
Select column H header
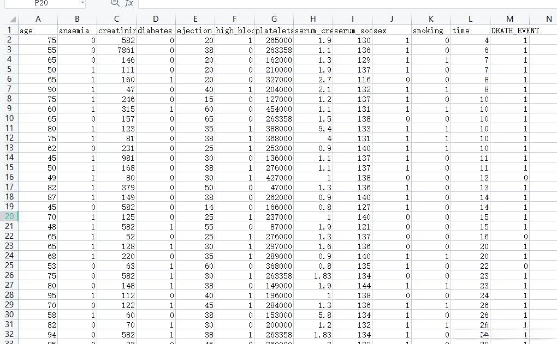point(313,19)
